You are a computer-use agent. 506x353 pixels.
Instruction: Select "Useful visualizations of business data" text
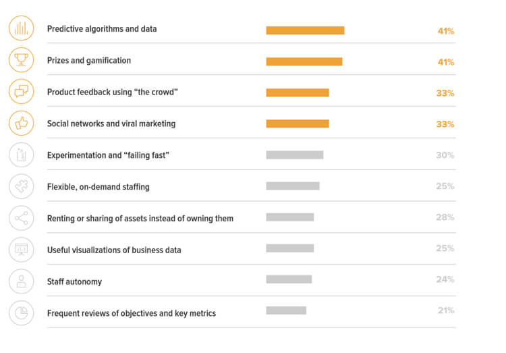[x=114, y=250]
